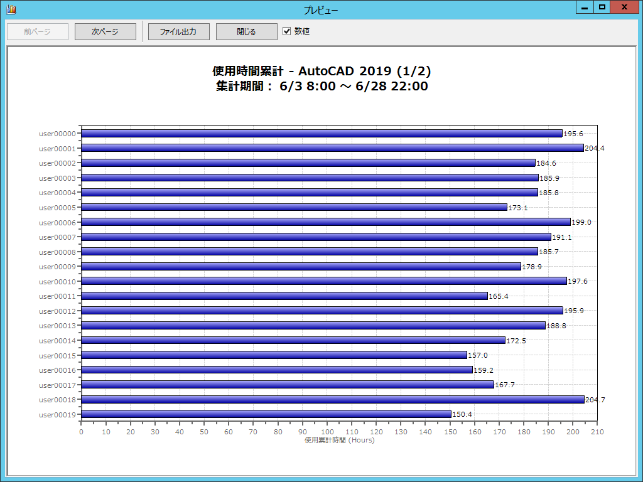
Task: Maximize the プレビュー window
Action: click(602, 7)
